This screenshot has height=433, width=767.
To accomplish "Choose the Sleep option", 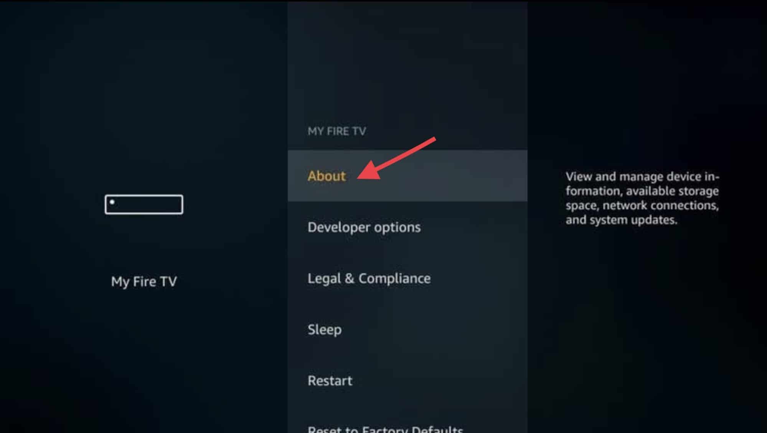I will [325, 330].
